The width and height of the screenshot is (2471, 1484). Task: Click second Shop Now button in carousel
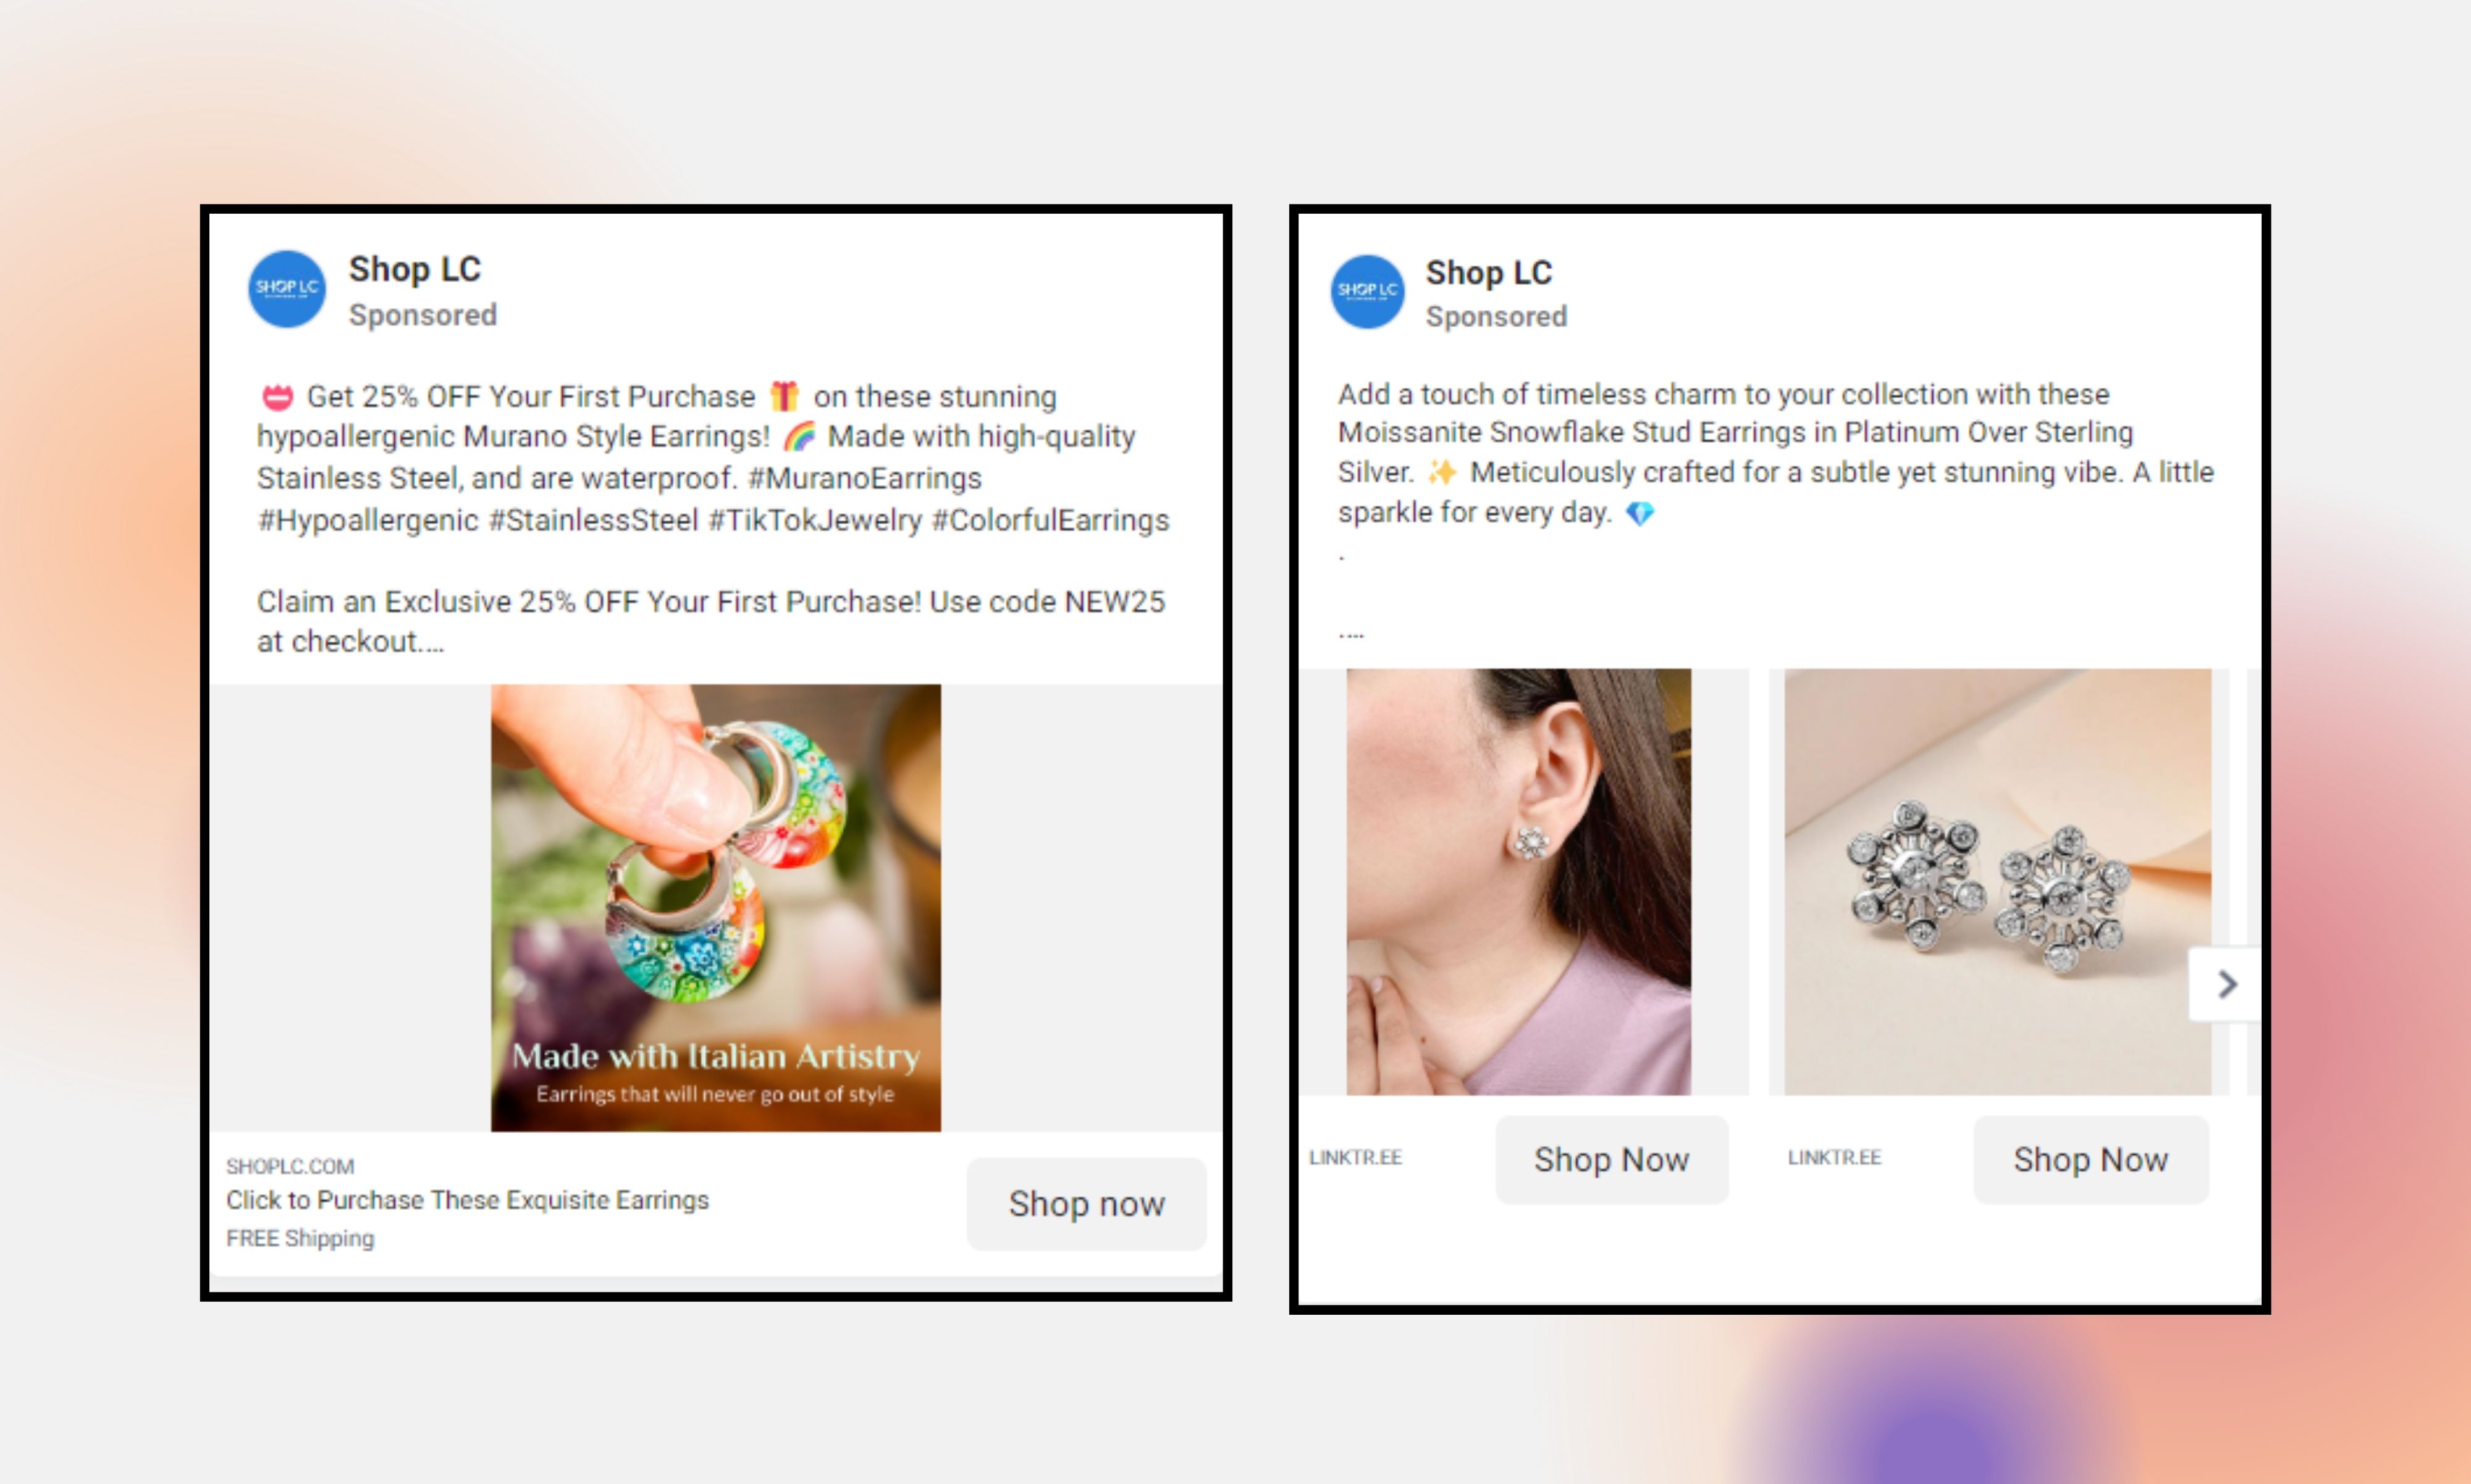(x=2090, y=1160)
